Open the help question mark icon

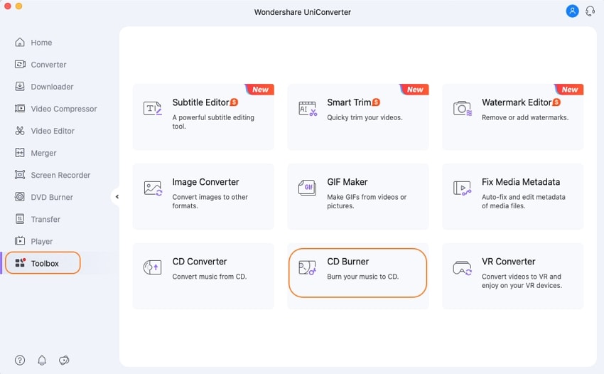pos(20,360)
